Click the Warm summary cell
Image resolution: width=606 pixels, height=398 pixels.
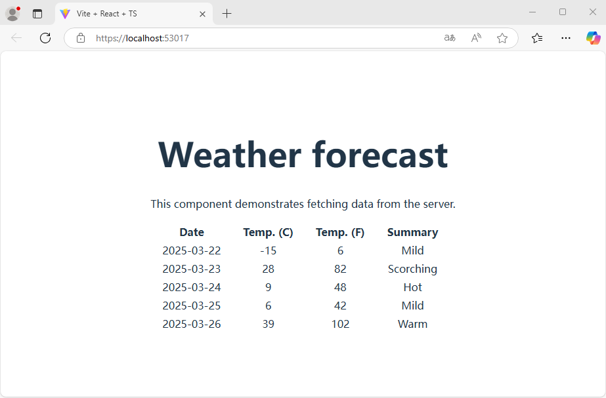click(413, 324)
